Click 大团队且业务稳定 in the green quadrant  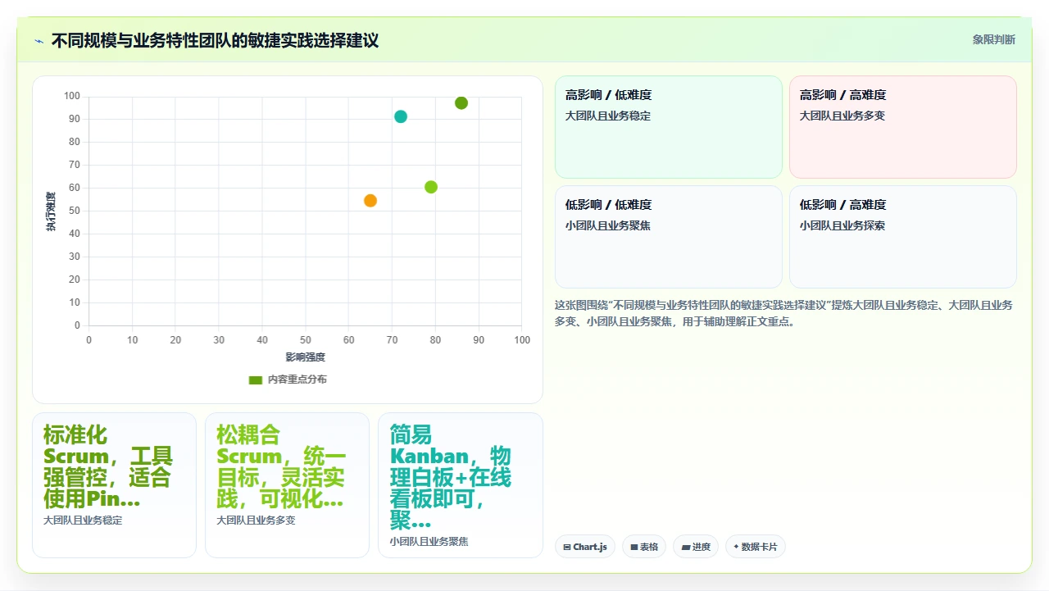tap(608, 116)
